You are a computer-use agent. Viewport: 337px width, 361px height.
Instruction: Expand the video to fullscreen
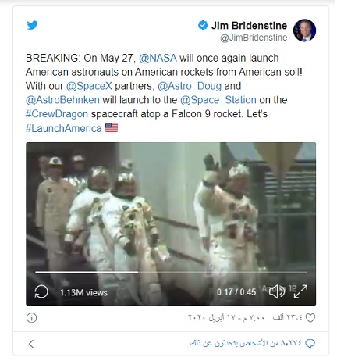300,291
